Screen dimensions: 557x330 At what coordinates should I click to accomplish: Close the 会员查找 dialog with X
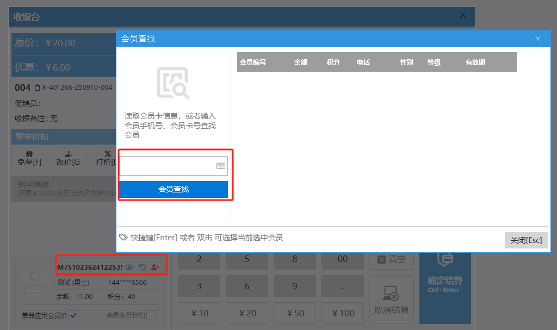(x=538, y=39)
